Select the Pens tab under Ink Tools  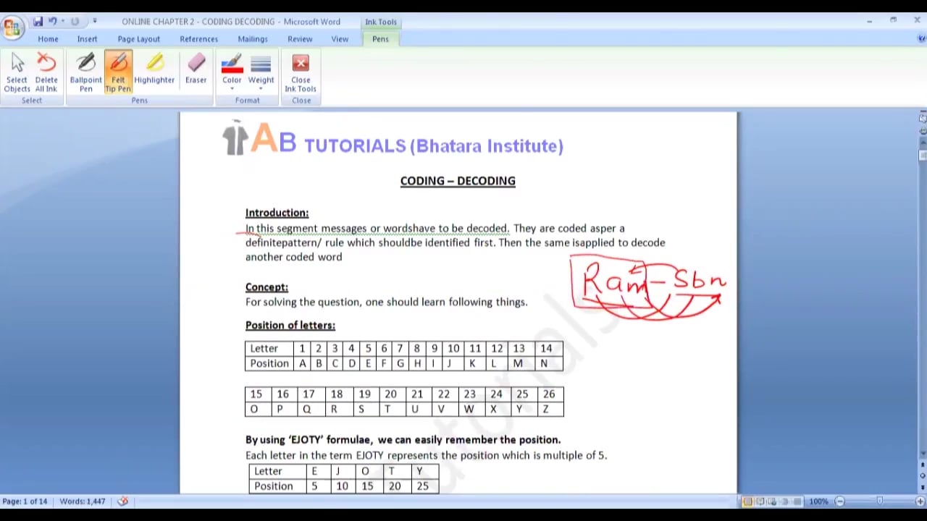[x=380, y=39]
